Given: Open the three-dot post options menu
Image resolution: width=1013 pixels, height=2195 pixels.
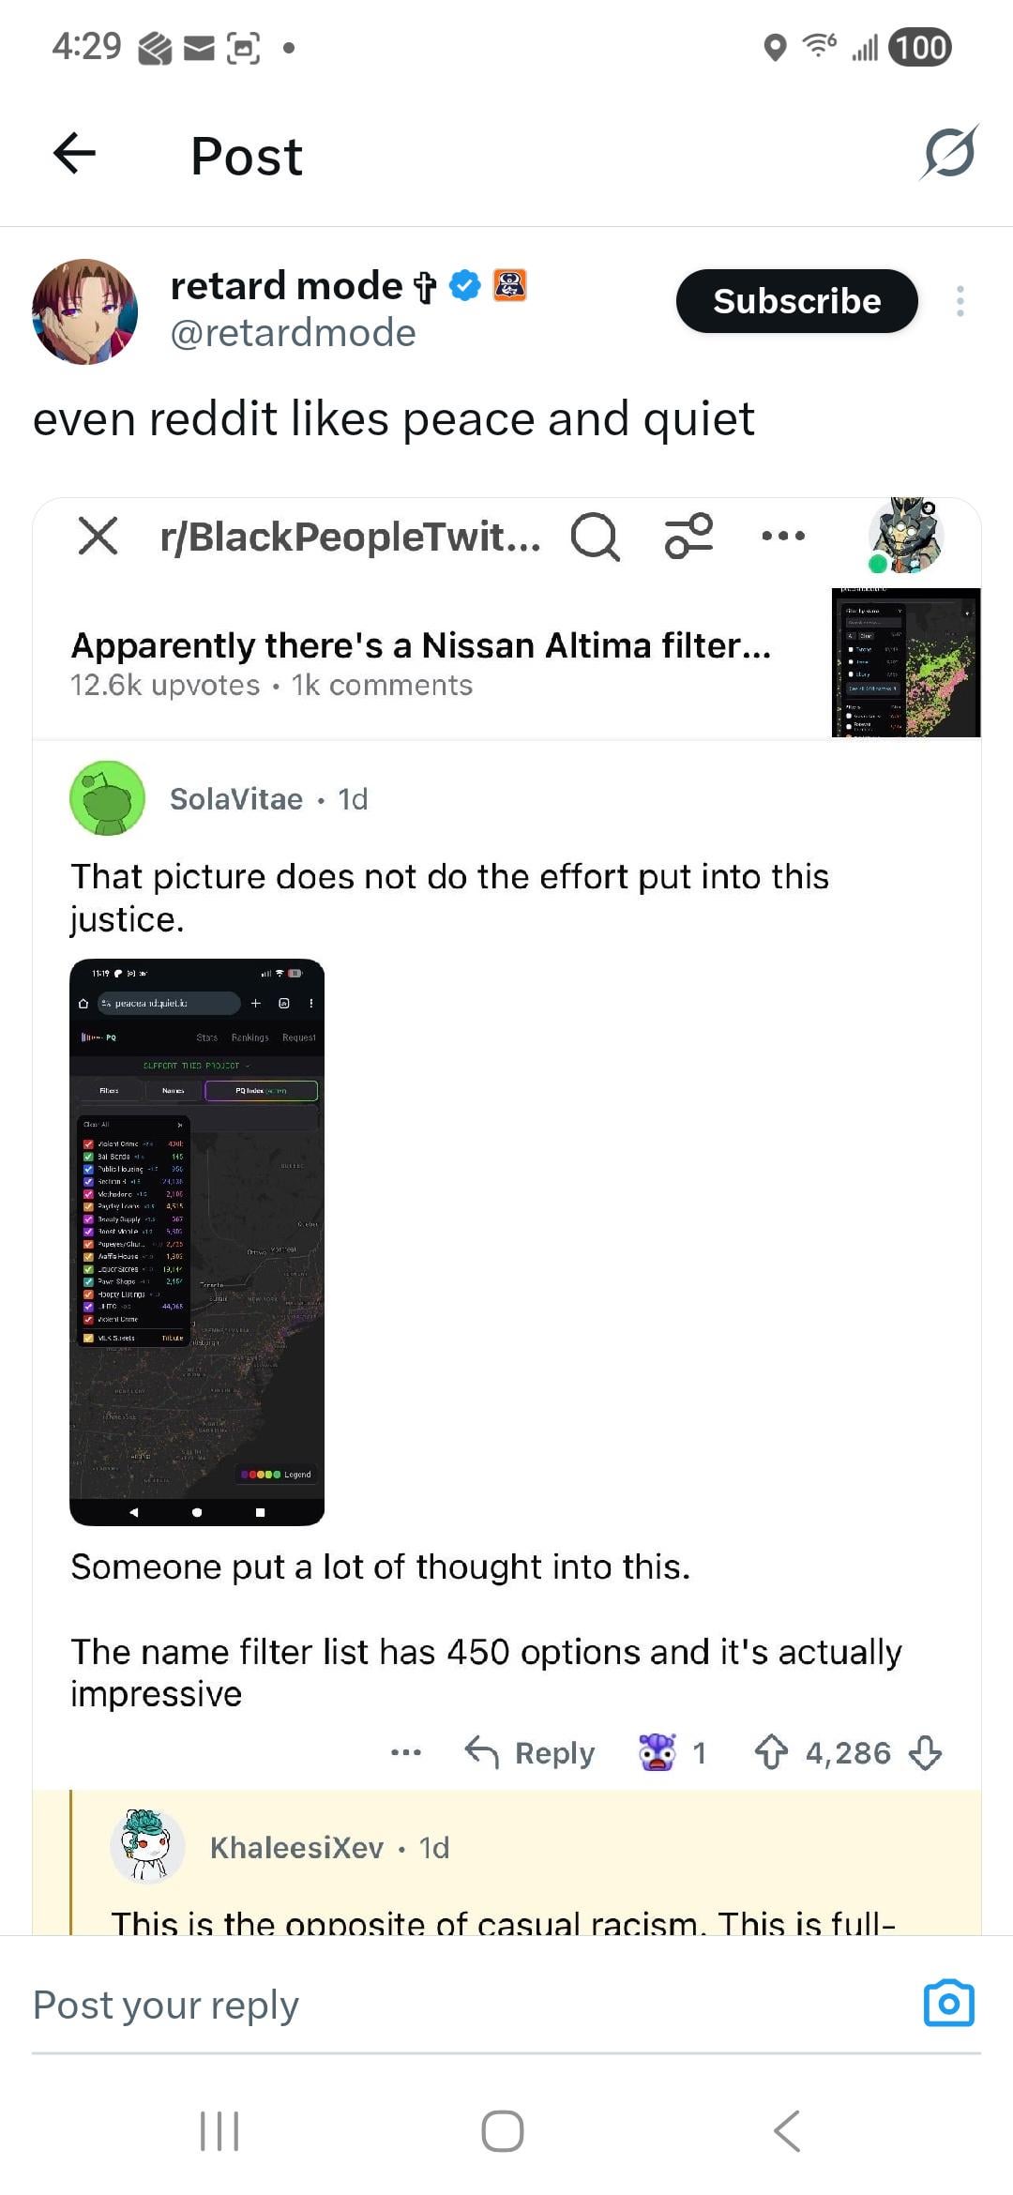Looking at the screenshot, I should click(960, 301).
